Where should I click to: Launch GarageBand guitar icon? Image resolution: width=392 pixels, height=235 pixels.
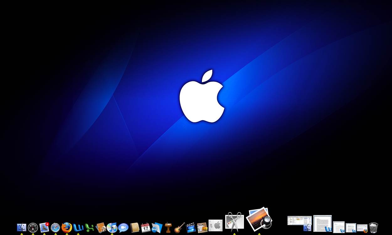179,227
